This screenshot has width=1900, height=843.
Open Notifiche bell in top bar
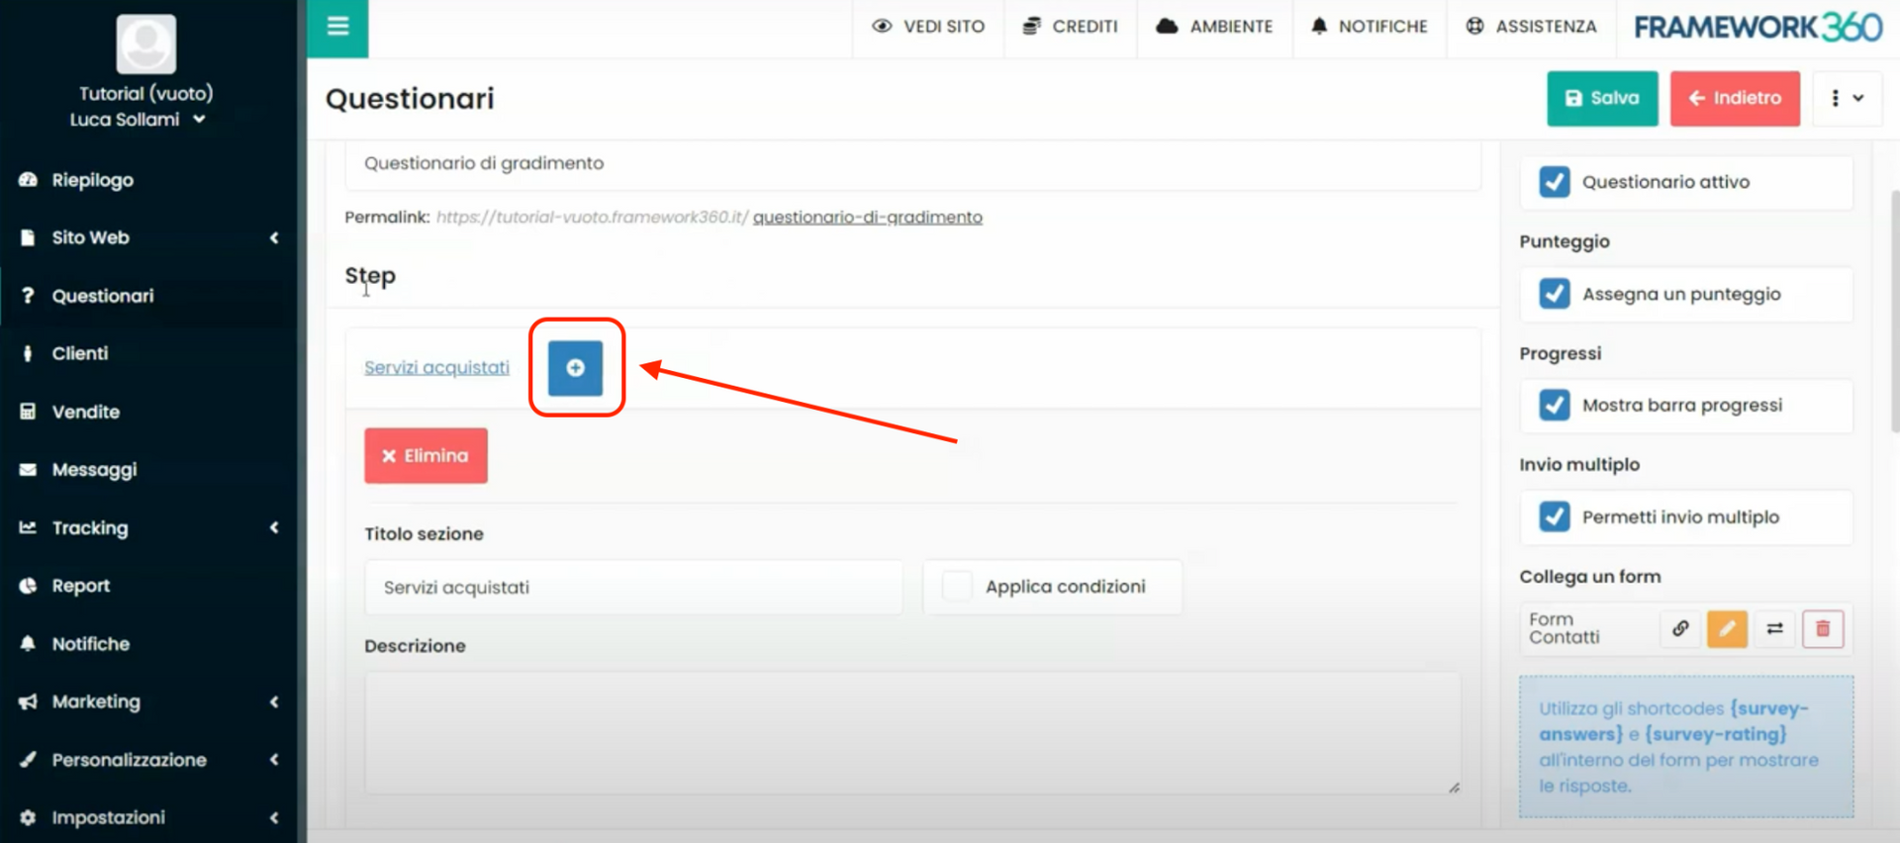pyautogui.click(x=1370, y=27)
